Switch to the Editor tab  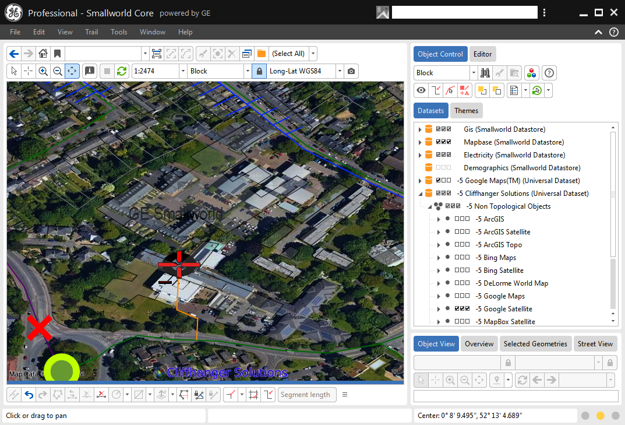point(482,54)
